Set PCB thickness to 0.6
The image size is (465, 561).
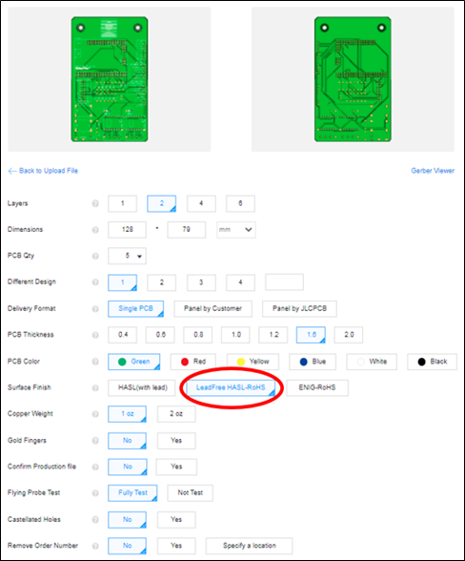(160, 335)
